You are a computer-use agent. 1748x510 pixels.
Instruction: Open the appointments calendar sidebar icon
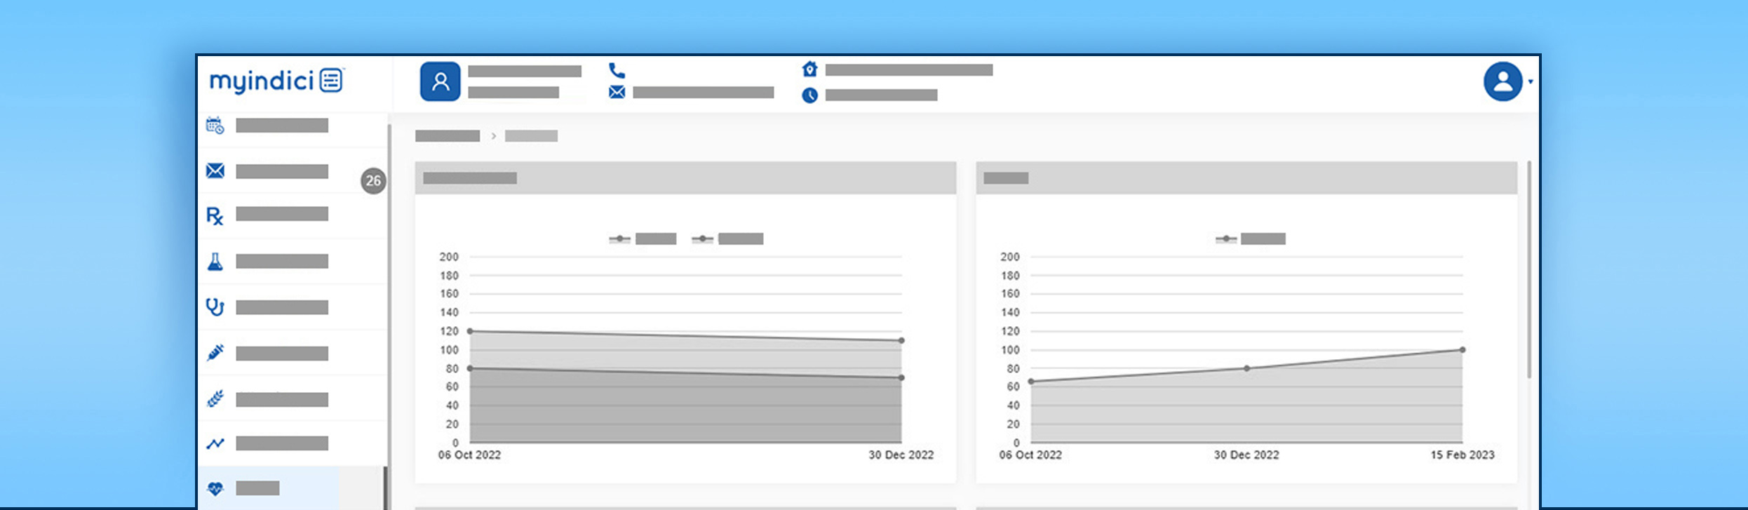[x=215, y=126]
